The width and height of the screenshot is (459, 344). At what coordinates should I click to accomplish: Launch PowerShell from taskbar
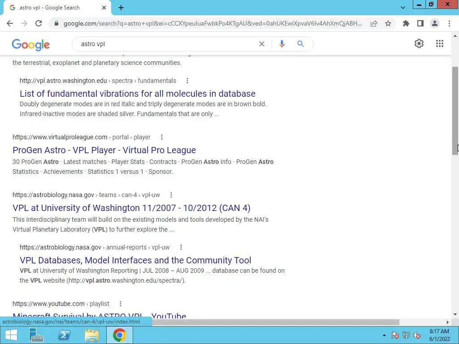coord(64,335)
